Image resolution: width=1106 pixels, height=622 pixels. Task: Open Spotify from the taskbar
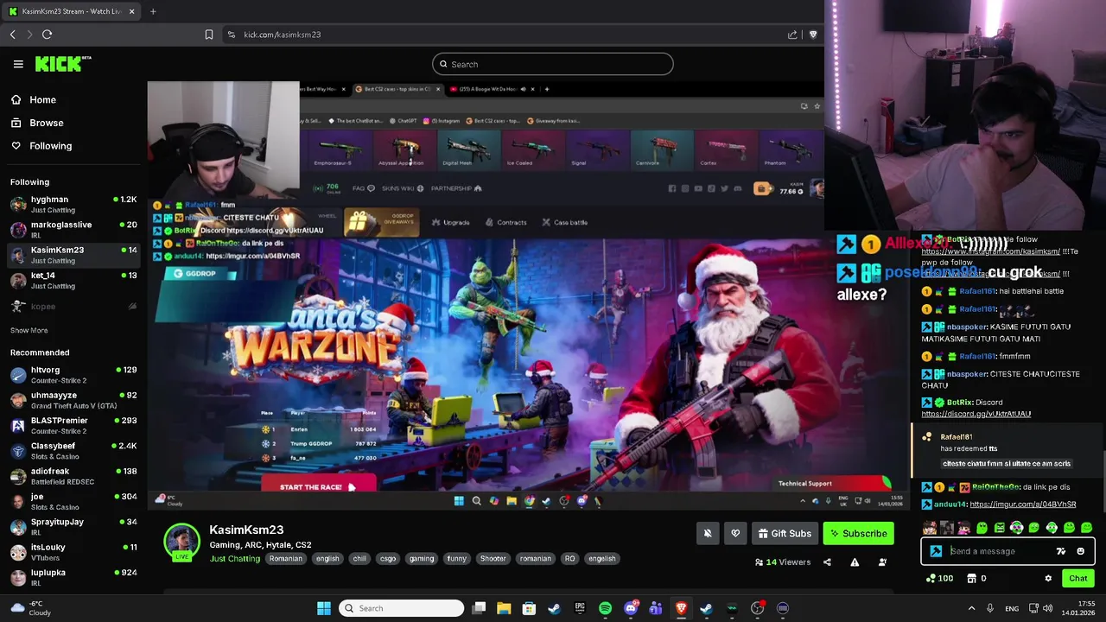click(605, 608)
